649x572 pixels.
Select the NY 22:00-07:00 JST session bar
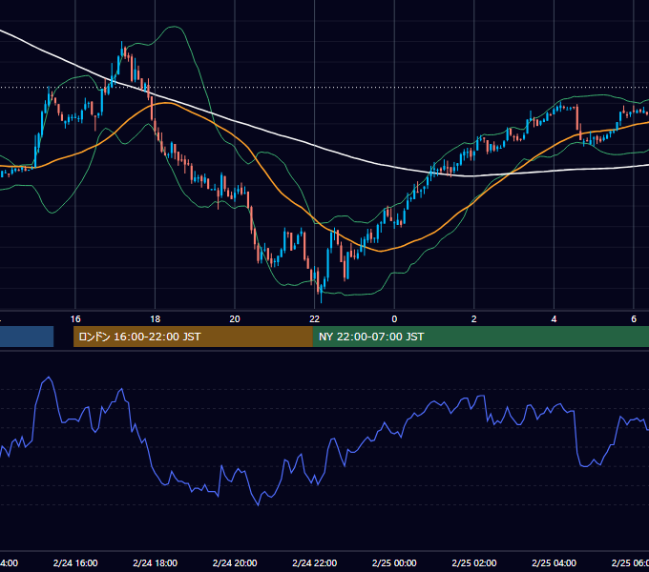tap(480, 337)
